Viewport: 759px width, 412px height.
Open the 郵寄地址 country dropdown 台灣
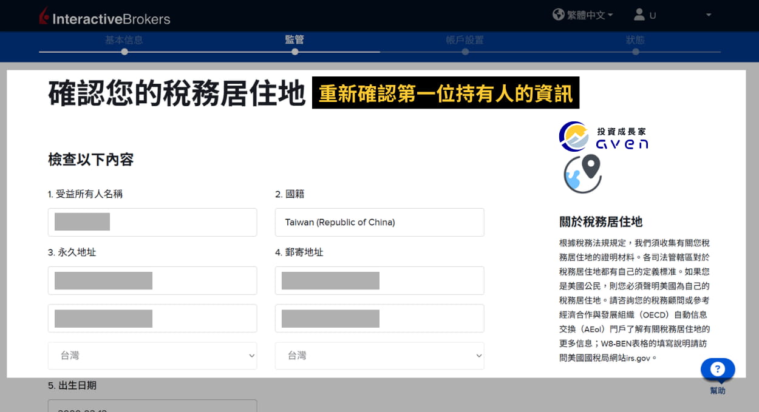(x=379, y=356)
